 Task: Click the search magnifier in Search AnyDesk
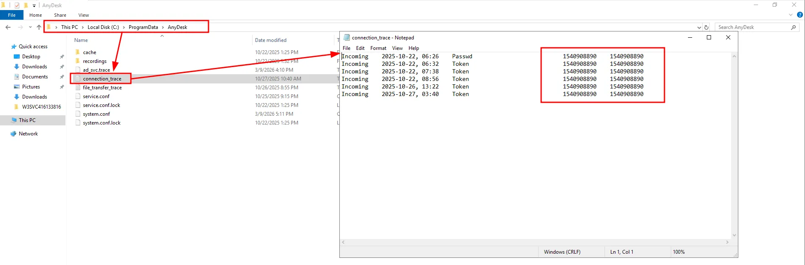point(793,27)
